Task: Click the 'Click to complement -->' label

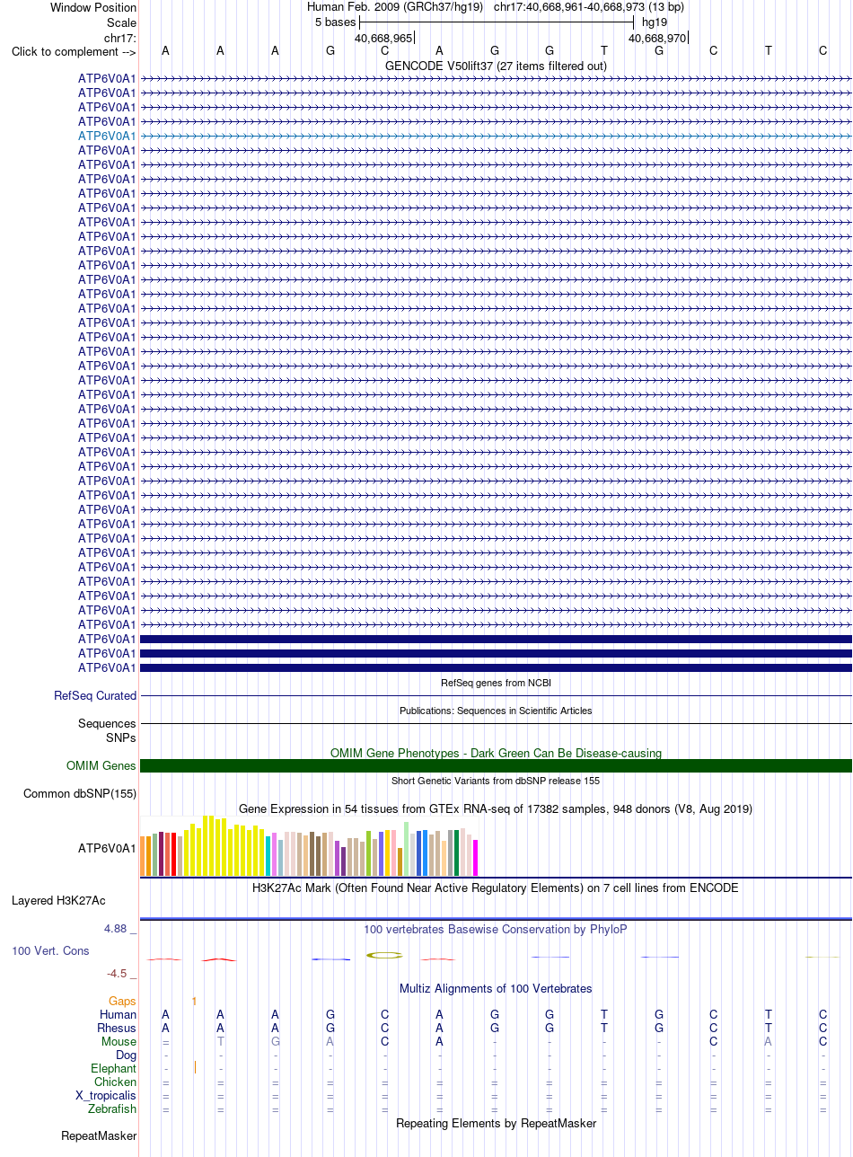Action: 74,51
